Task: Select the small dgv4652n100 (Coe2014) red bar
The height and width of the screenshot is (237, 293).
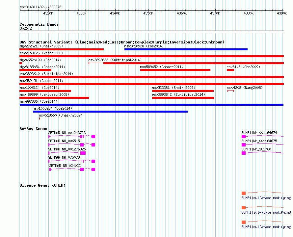Action: click(21, 63)
